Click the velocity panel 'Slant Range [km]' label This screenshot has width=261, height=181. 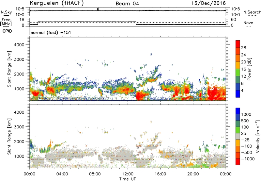tap(9, 137)
